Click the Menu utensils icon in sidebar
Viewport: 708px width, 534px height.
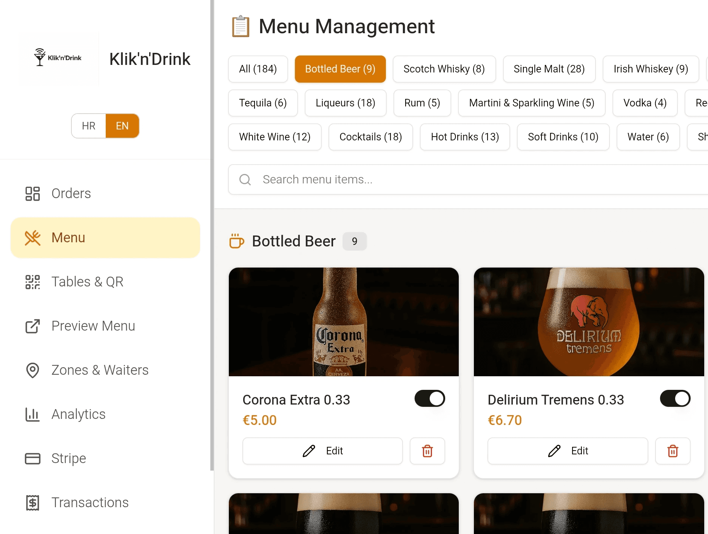pyautogui.click(x=32, y=238)
